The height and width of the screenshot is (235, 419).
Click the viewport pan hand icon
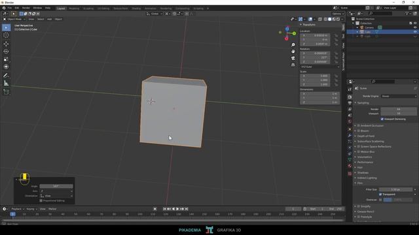point(293,52)
